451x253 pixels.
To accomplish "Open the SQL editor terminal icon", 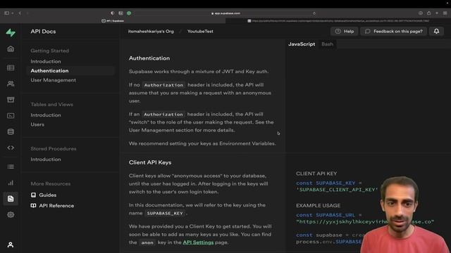I will pos(11,115).
